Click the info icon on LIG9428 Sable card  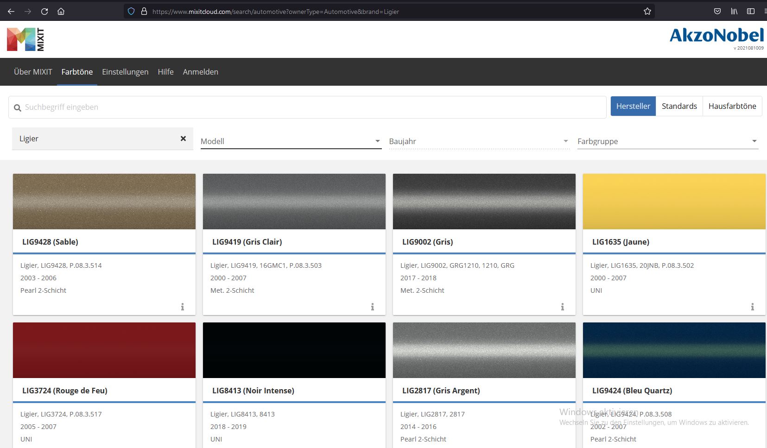click(183, 307)
